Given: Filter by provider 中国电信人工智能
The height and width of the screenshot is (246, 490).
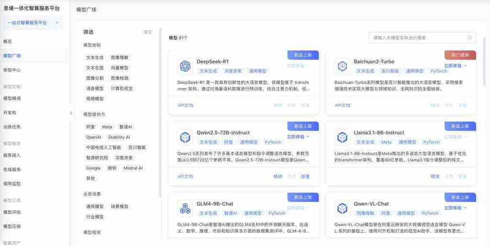Looking at the screenshot, I should (x=104, y=148).
